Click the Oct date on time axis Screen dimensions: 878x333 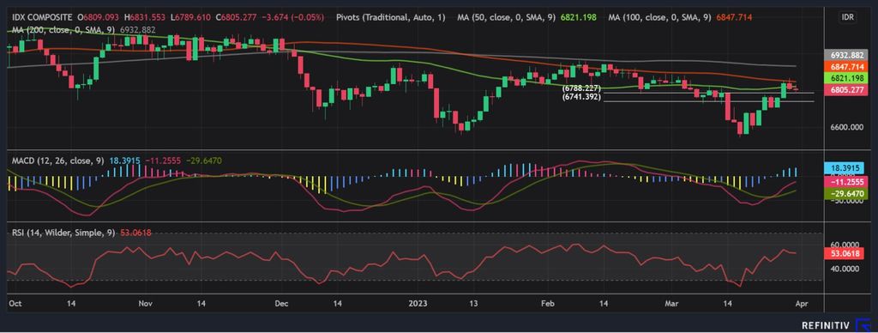(x=15, y=303)
